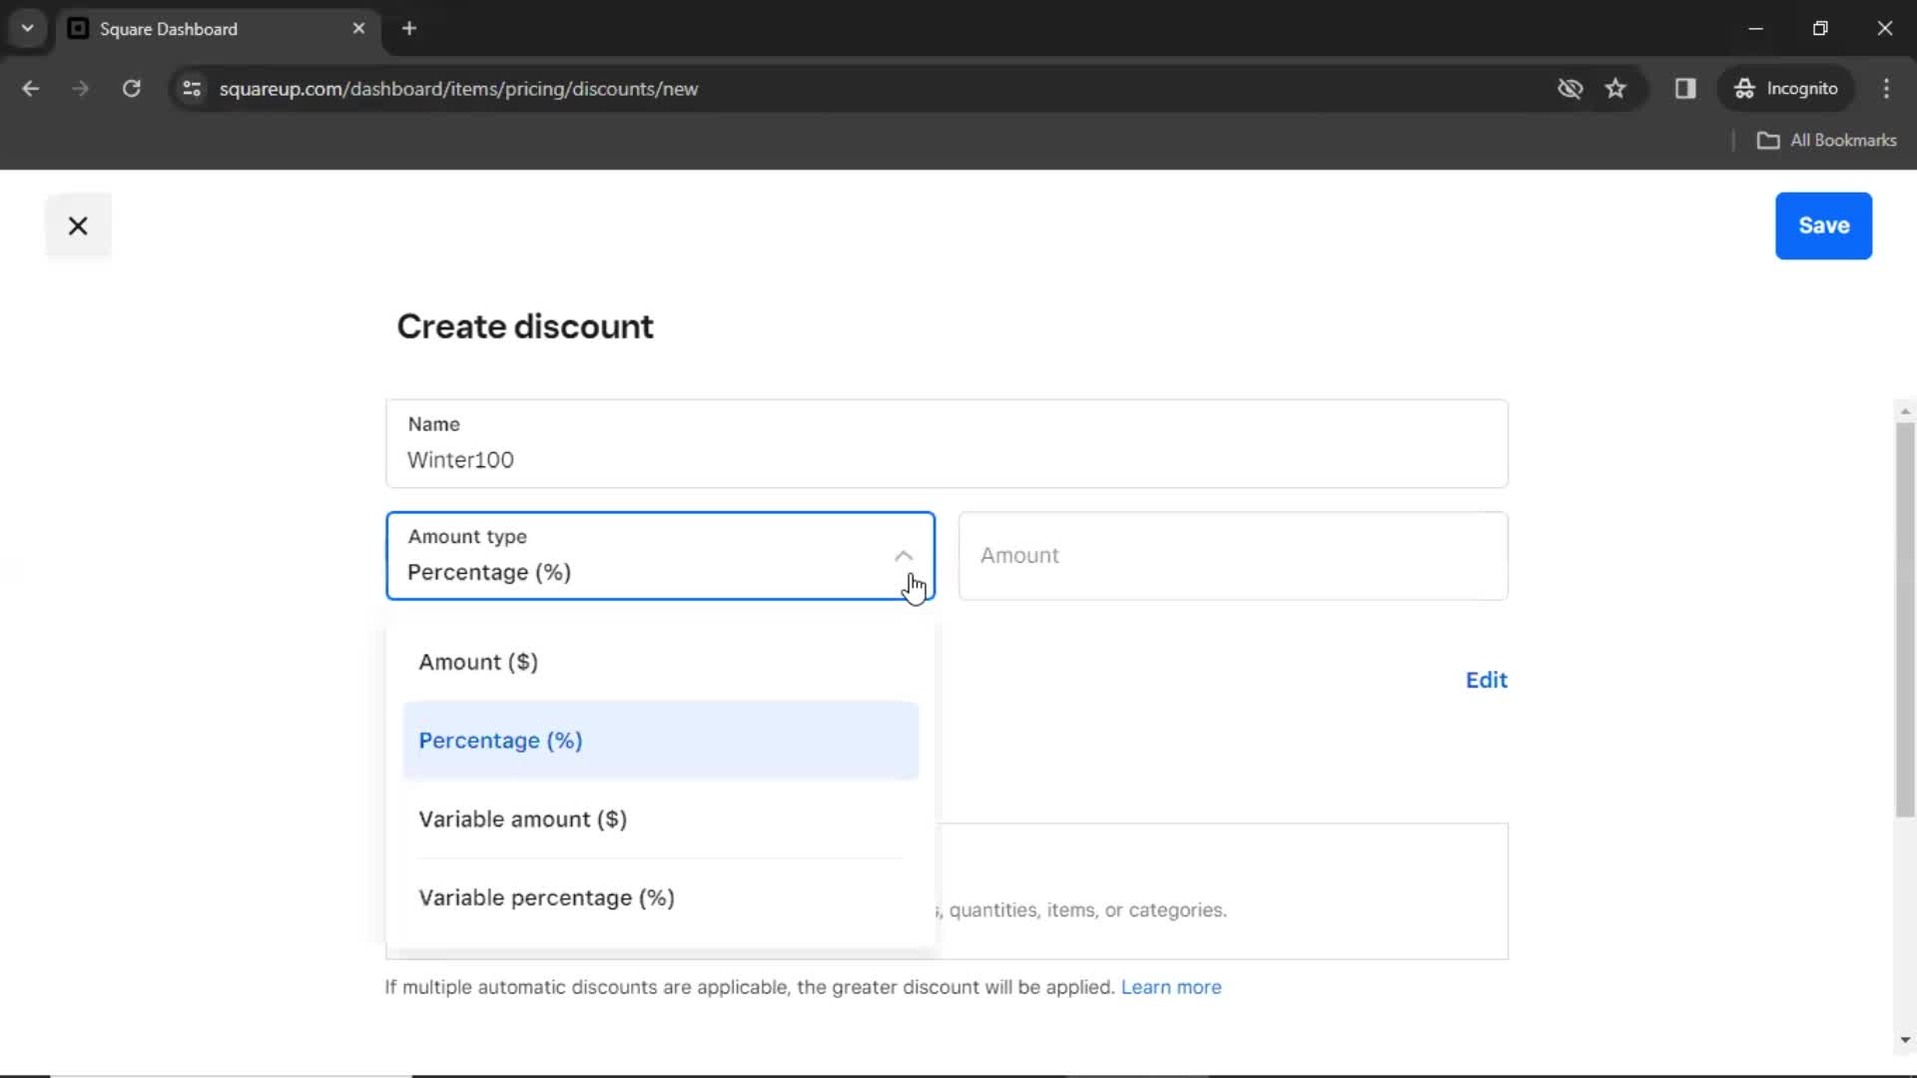The image size is (1917, 1078).
Task: Click the Save button
Action: [1823, 225]
